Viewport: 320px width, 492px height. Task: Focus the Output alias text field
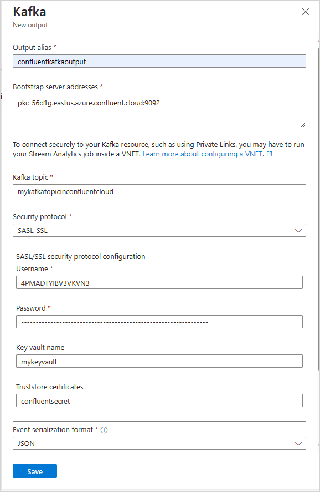pos(159,61)
